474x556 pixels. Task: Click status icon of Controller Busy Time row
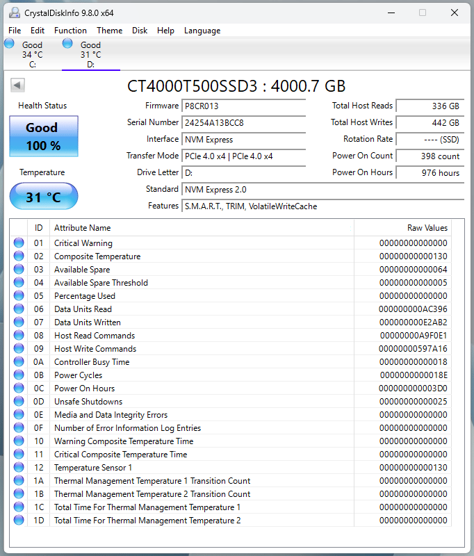point(19,361)
